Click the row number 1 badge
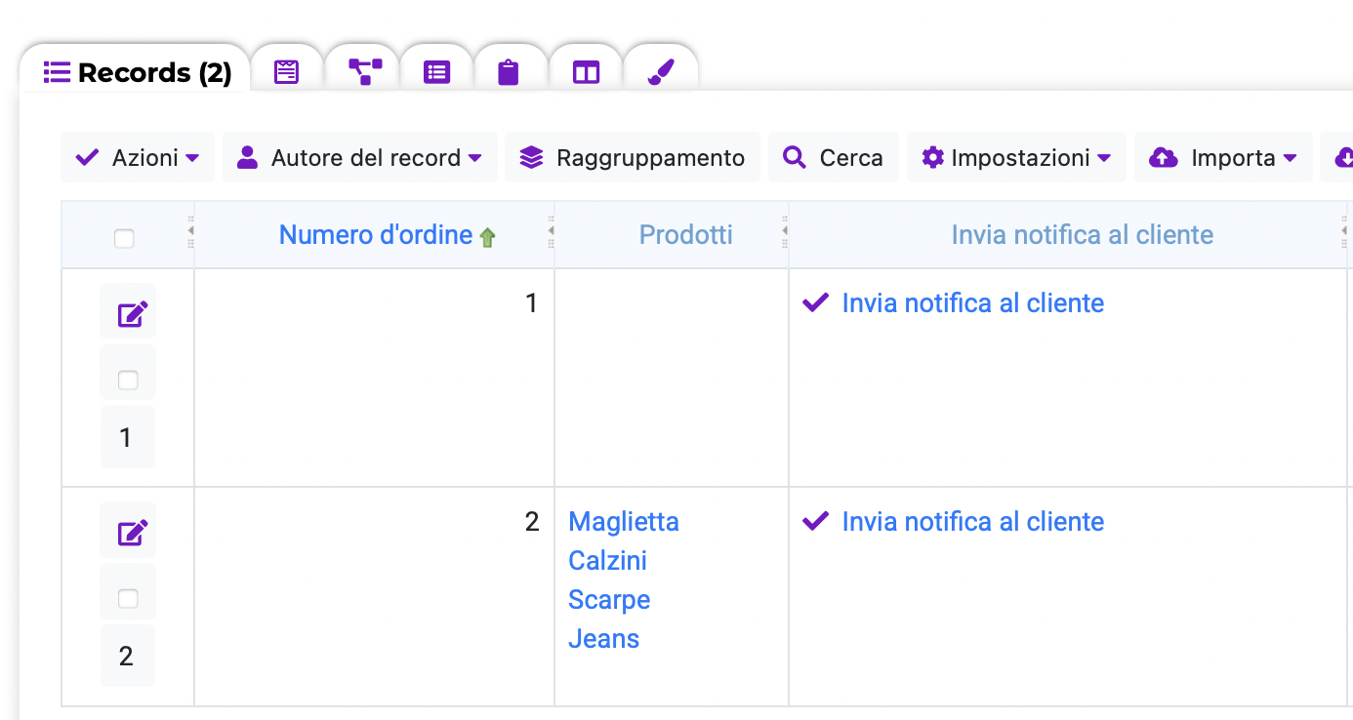Screen dimensions: 1353x720 (x=127, y=437)
